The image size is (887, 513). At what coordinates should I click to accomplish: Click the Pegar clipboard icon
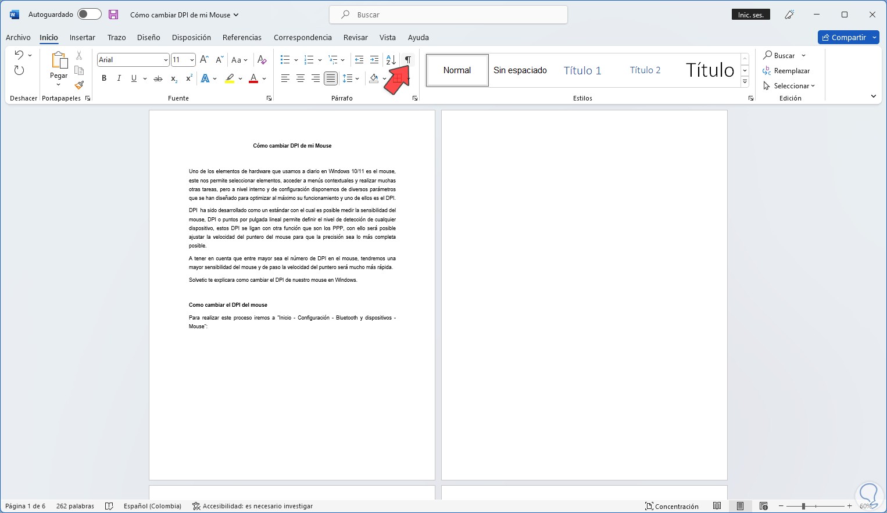click(59, 60)
